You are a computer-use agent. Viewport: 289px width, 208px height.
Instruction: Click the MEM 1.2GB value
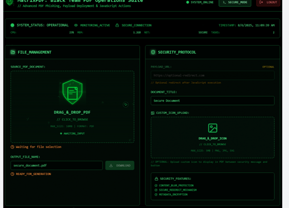click(137, 33)
